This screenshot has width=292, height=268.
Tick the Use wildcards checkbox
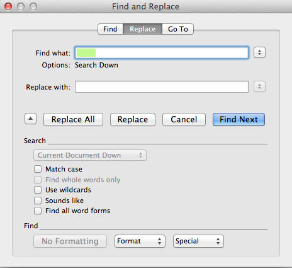pos(38,190)
